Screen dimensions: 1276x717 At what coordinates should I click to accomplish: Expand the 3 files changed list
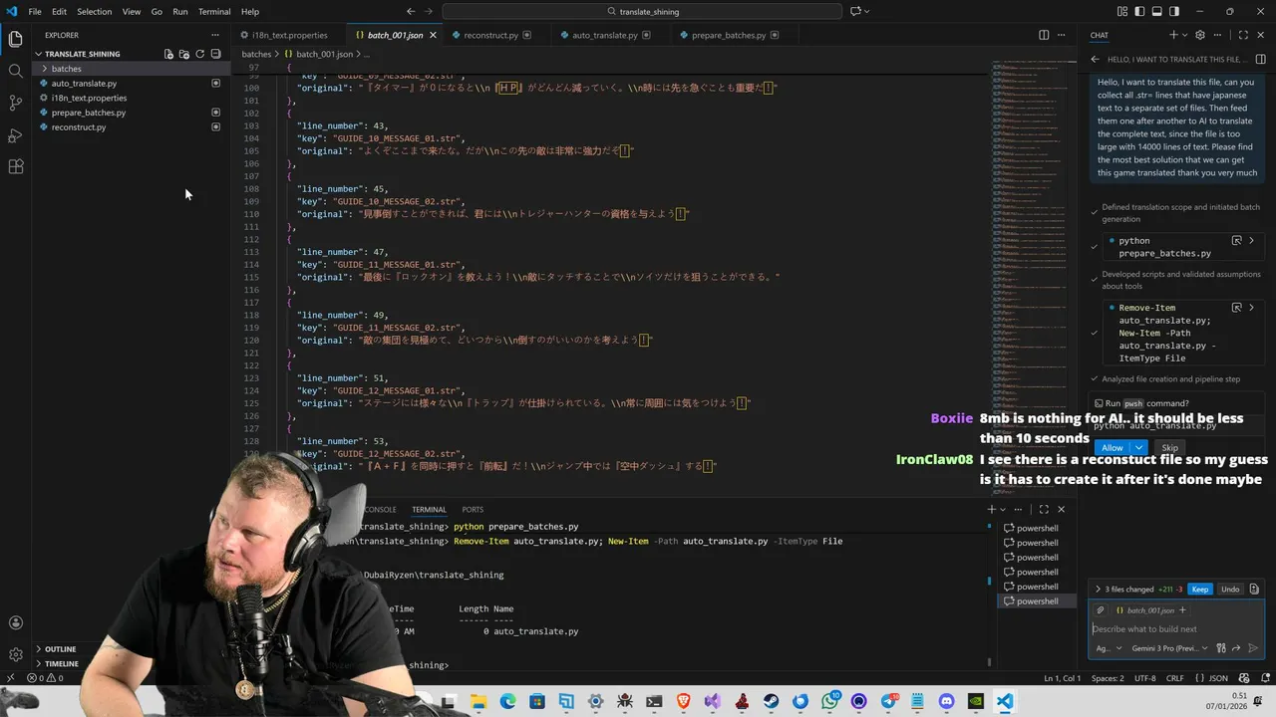pyautogui.click(x=1128, y=590)
